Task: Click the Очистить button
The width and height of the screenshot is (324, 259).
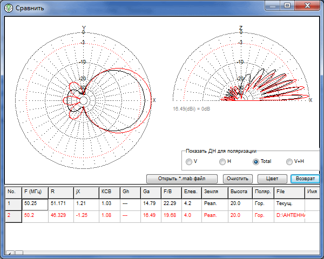Action: [x=238, y=179]
